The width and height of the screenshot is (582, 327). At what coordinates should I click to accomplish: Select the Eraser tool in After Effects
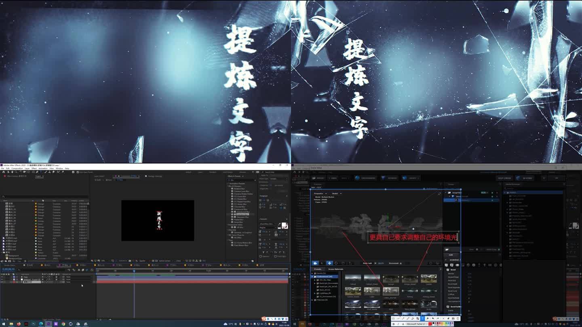[x=53, y=172]
